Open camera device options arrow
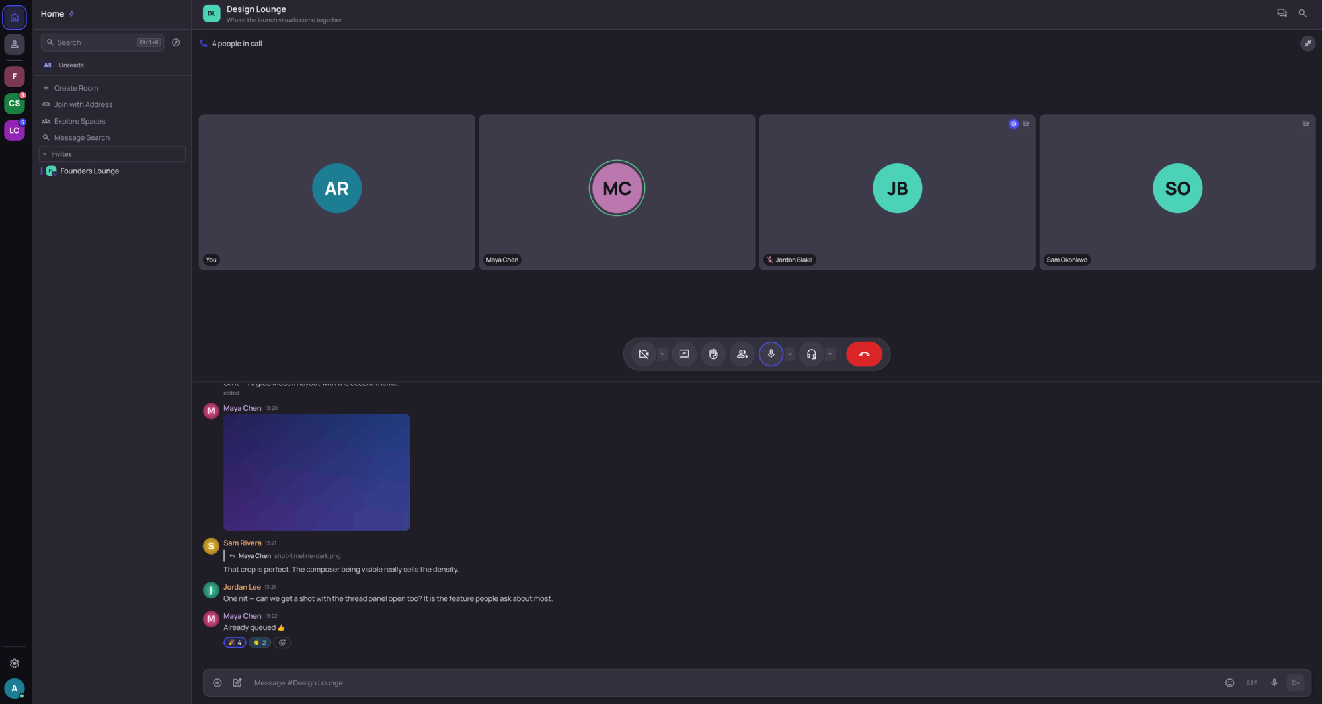Viewport: 1322px width, 704px height. (662, 354)
